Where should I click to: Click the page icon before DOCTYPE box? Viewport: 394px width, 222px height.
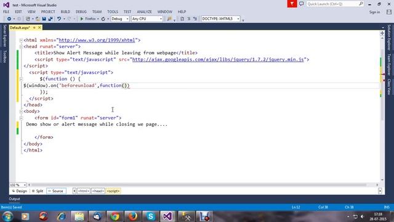point(182,19)
